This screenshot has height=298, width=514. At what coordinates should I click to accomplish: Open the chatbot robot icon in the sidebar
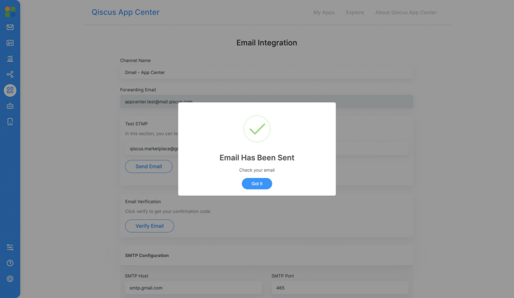[x=10, y=106]
